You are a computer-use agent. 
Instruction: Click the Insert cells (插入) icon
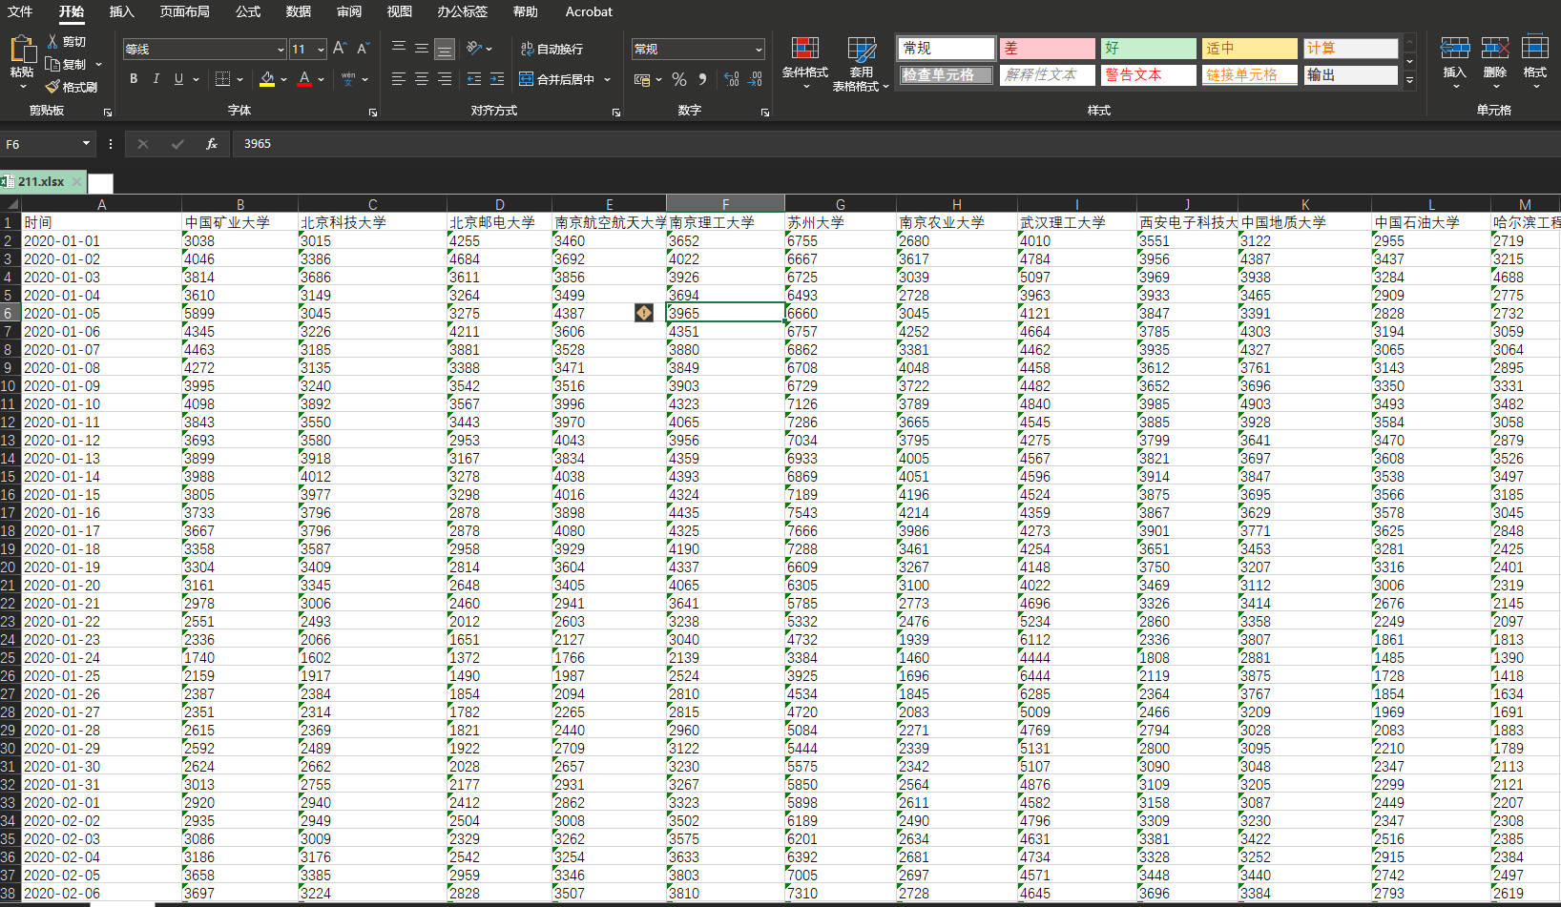point(1454,48)
